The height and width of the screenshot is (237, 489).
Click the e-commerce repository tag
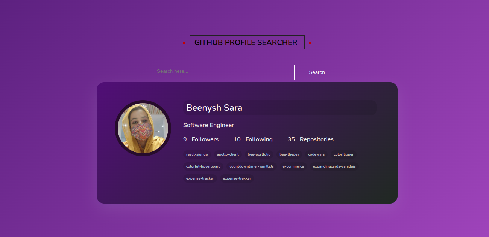pos(293,166)
